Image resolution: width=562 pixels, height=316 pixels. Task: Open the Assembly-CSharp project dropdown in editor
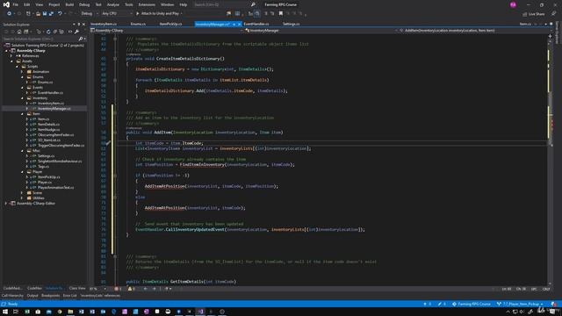(166, 31)
